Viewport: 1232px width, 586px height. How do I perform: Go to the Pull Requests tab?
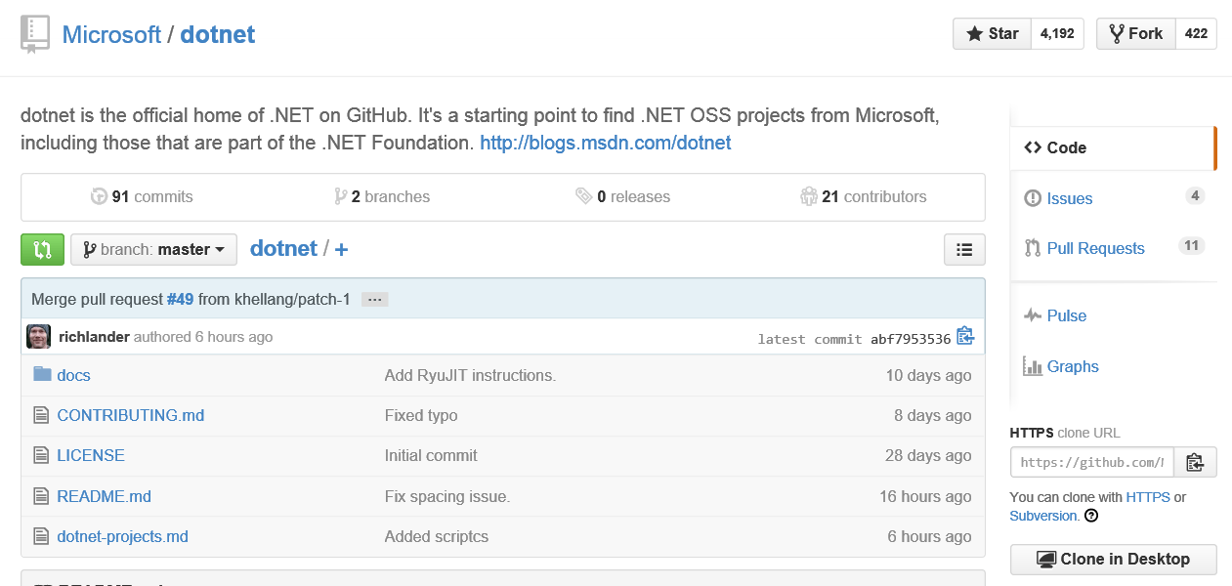click(x=1095, y=248)
